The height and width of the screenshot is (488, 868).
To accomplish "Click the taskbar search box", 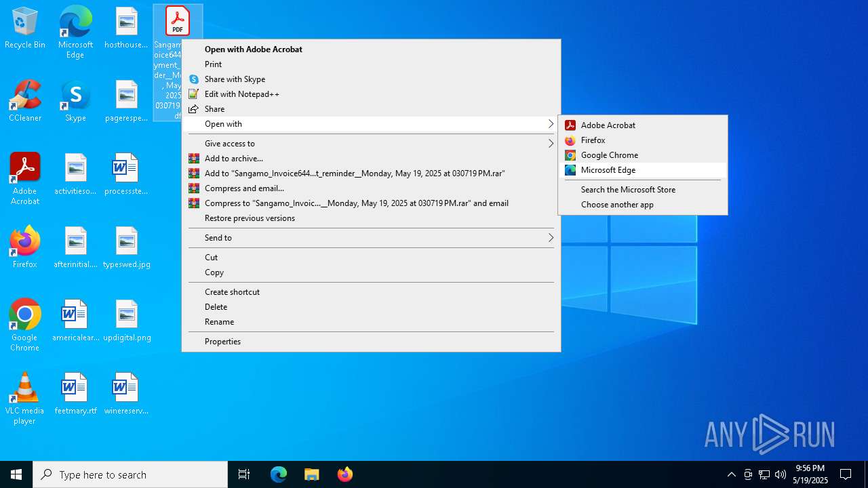I will coord(130,474).
